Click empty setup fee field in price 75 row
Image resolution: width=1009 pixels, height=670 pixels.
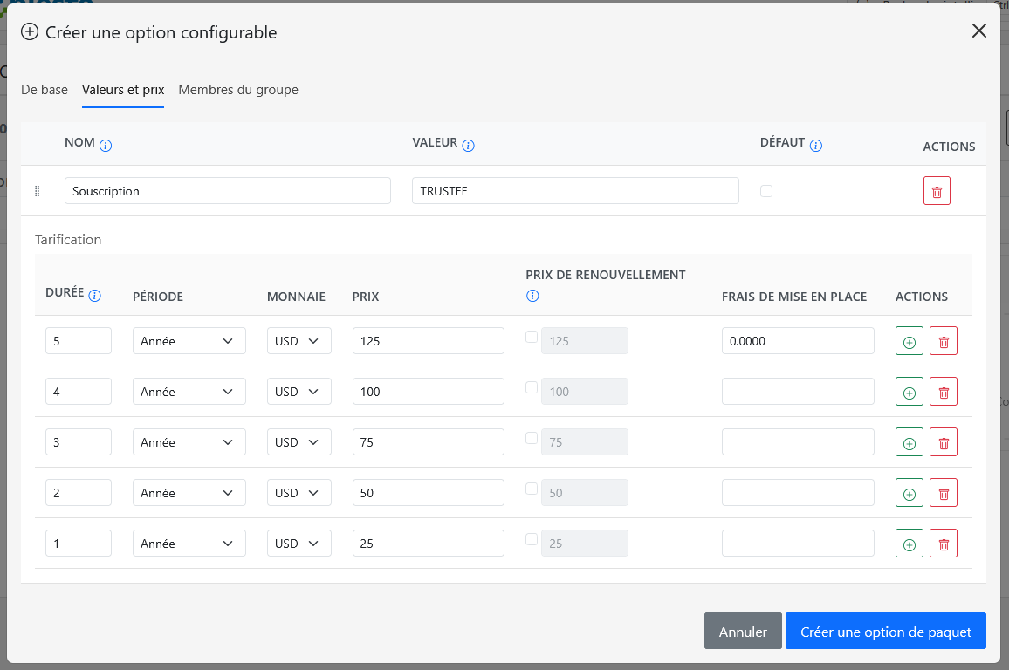(798, 442)
